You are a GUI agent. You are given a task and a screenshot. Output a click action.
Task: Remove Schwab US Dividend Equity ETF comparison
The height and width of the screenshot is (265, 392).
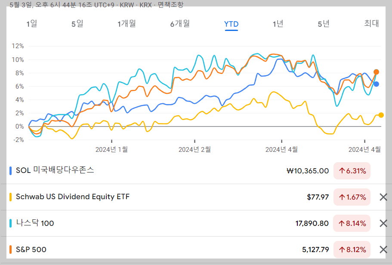coord(383,197)
